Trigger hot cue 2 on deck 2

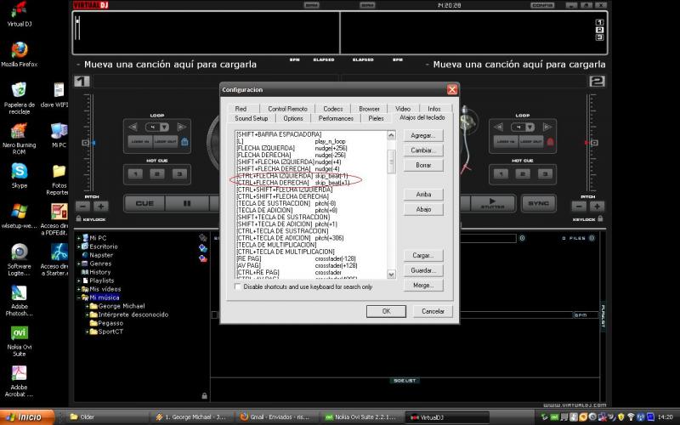[523, 174]
